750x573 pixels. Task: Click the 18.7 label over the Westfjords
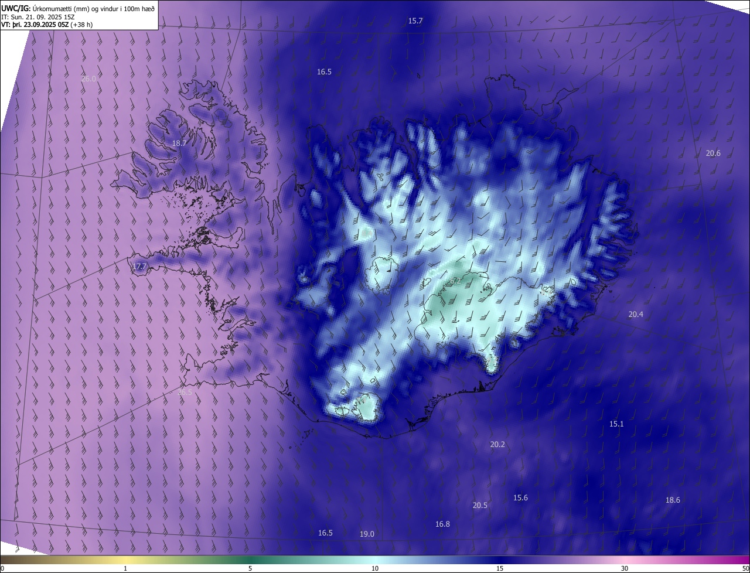coord(179,143)
